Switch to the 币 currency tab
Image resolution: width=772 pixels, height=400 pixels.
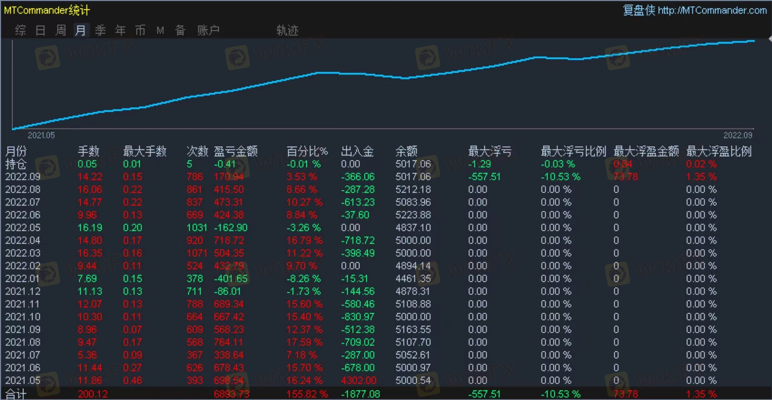(x=140, y=30)
